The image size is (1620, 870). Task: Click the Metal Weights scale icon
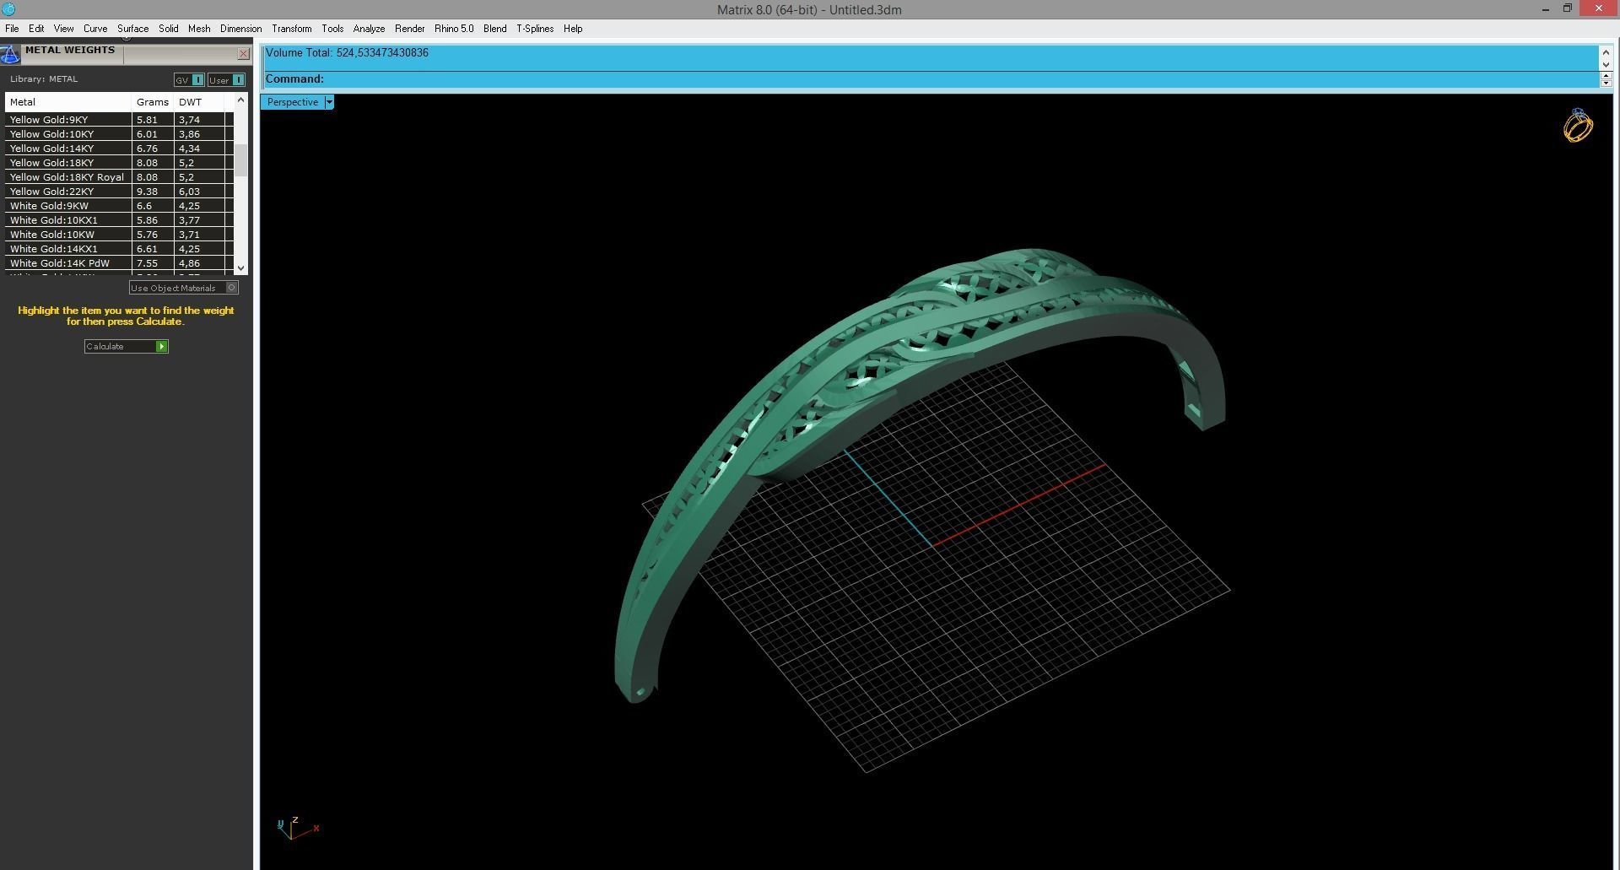pyautogui.click(x=9, y=56)
